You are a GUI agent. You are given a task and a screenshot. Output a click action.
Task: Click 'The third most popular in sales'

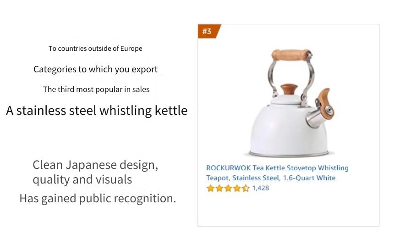[96, 89]
